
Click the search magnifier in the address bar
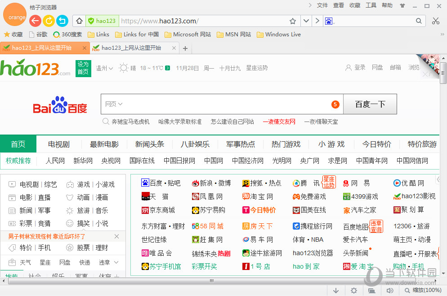419,21
